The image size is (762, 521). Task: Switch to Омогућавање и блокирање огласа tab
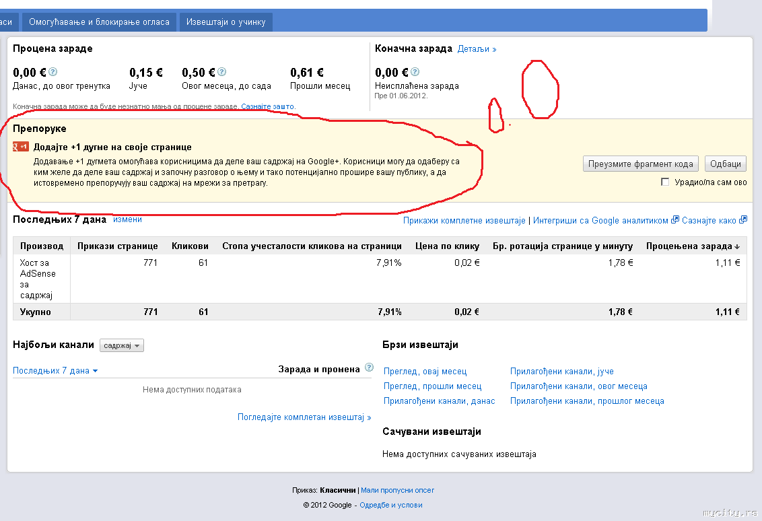tap(99, 22)
